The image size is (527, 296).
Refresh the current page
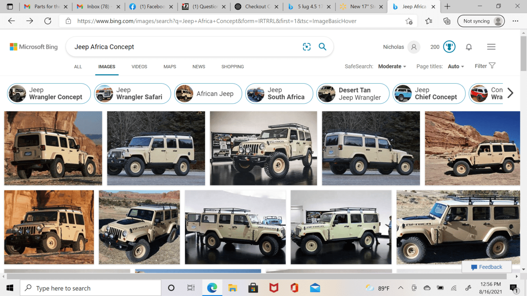pyautogui.click(x=47, y=21)
